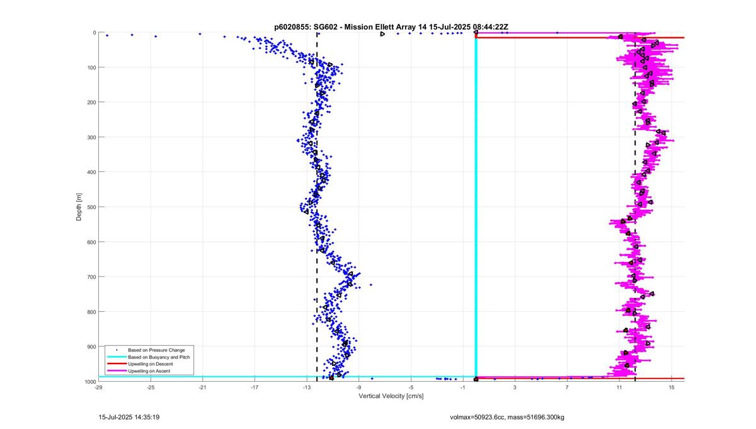This screenshot has height=429, width=756.
Task: Click x-axis tick label '3'
Action: click(x=515, y=387)
